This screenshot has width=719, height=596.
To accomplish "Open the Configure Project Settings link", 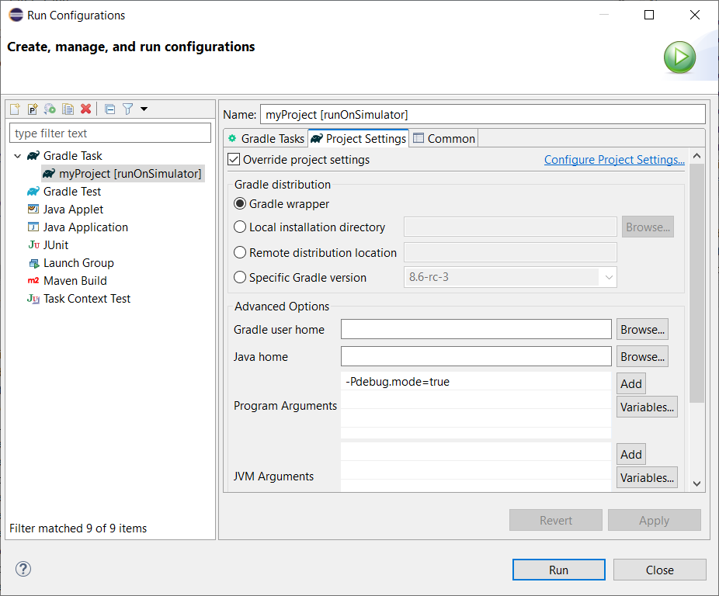I will [614, 160].
